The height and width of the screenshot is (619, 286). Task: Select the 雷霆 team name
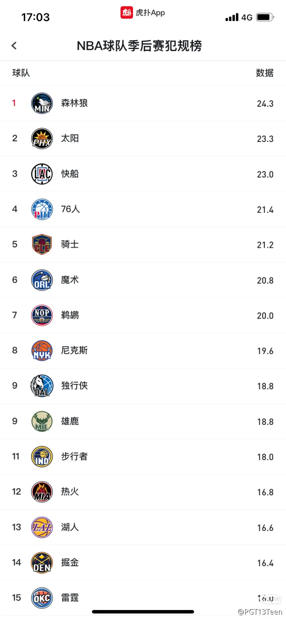tap(70, 598)
